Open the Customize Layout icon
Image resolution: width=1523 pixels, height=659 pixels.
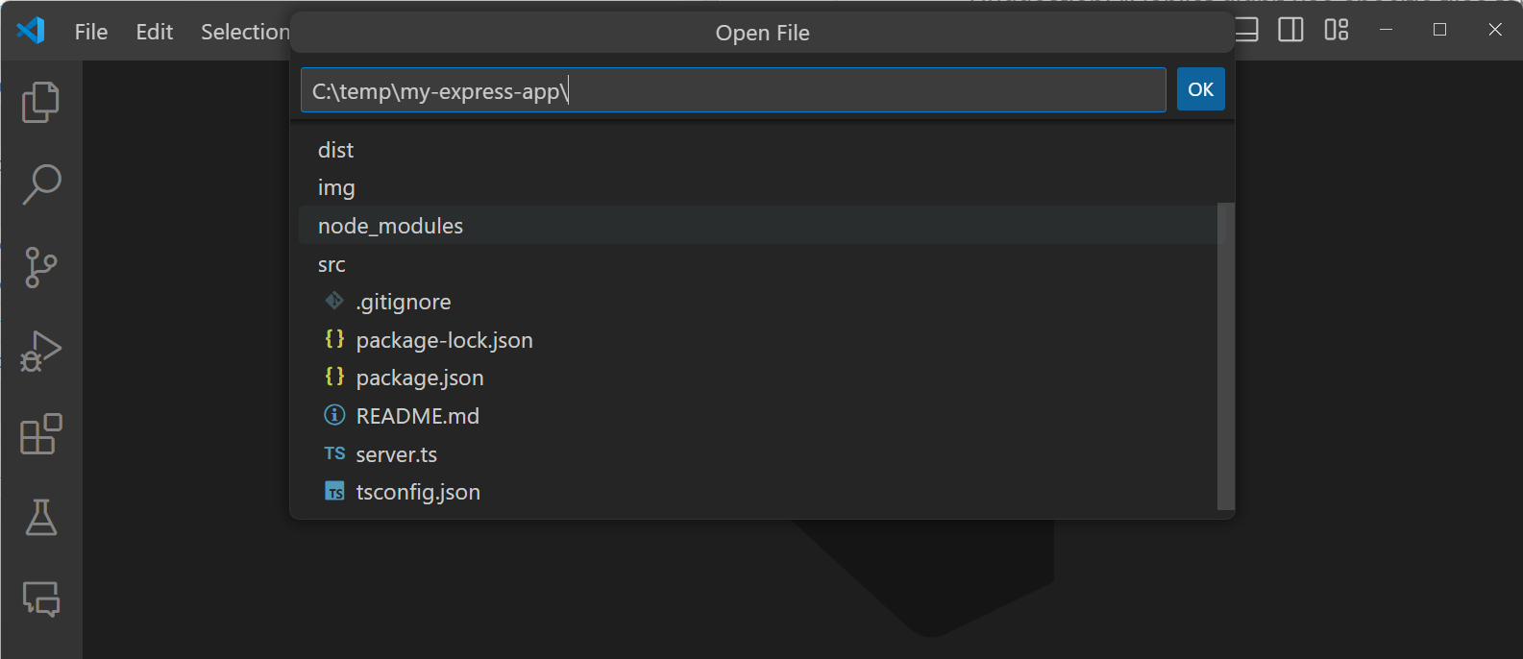1337,30
